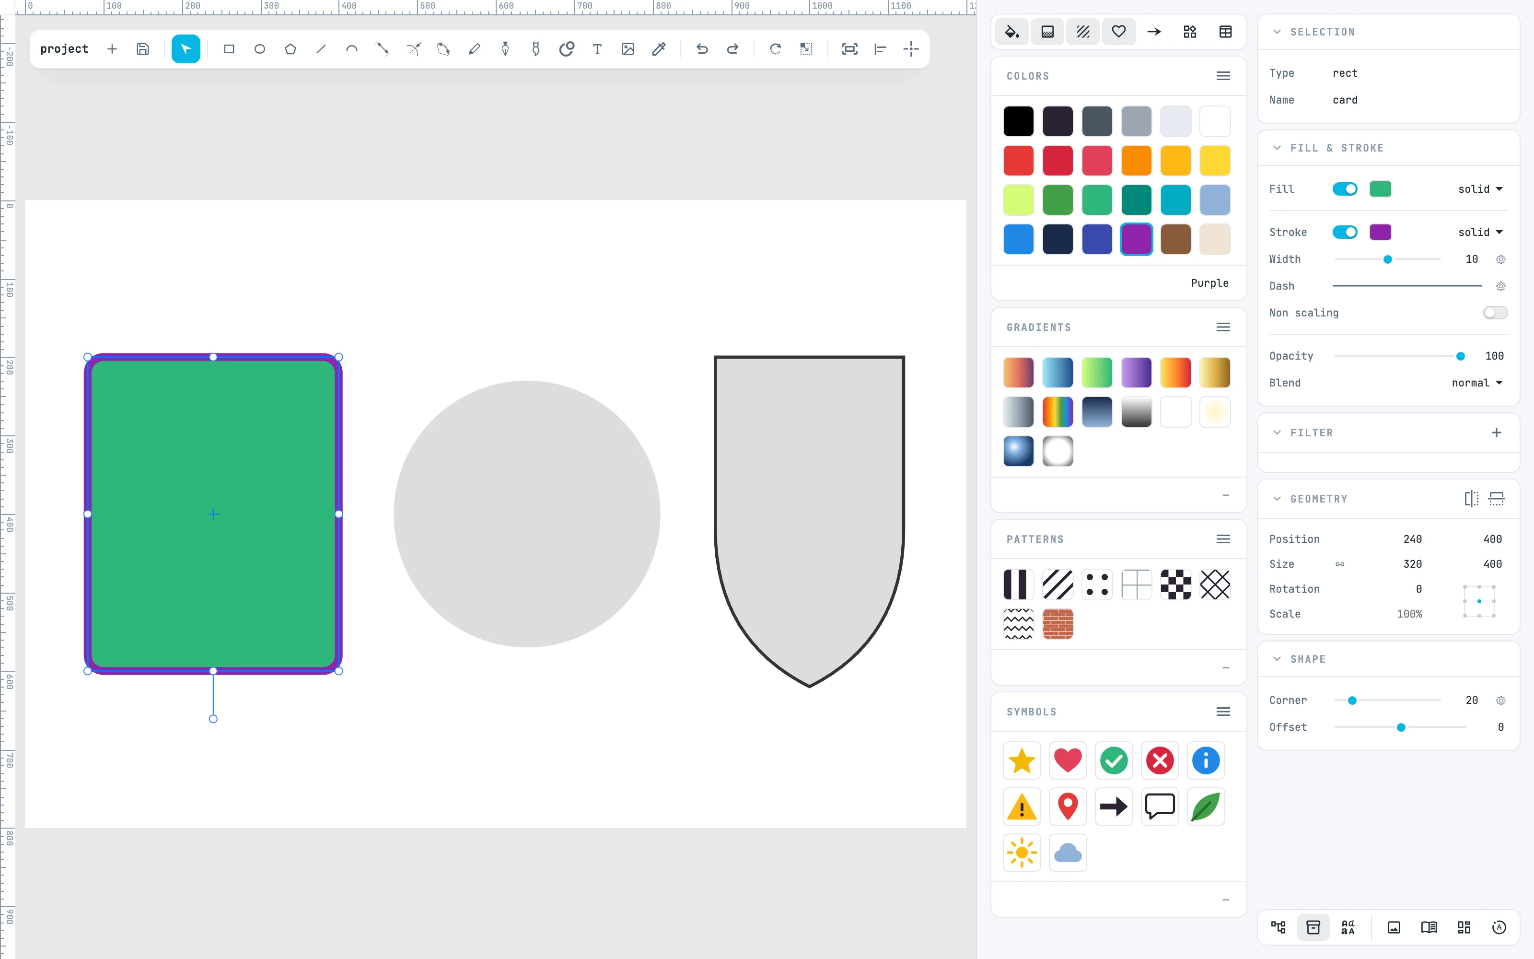The width and height of the screenshot is (1534, 959).
Task: Activate the eyedropper tool
Action: coord(659,49)
